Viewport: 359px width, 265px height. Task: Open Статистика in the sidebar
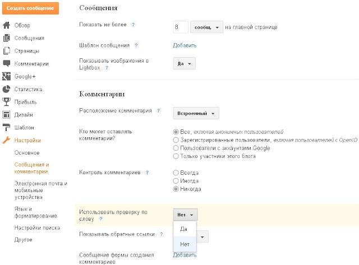pyautogui.click(x=29, y=89)
